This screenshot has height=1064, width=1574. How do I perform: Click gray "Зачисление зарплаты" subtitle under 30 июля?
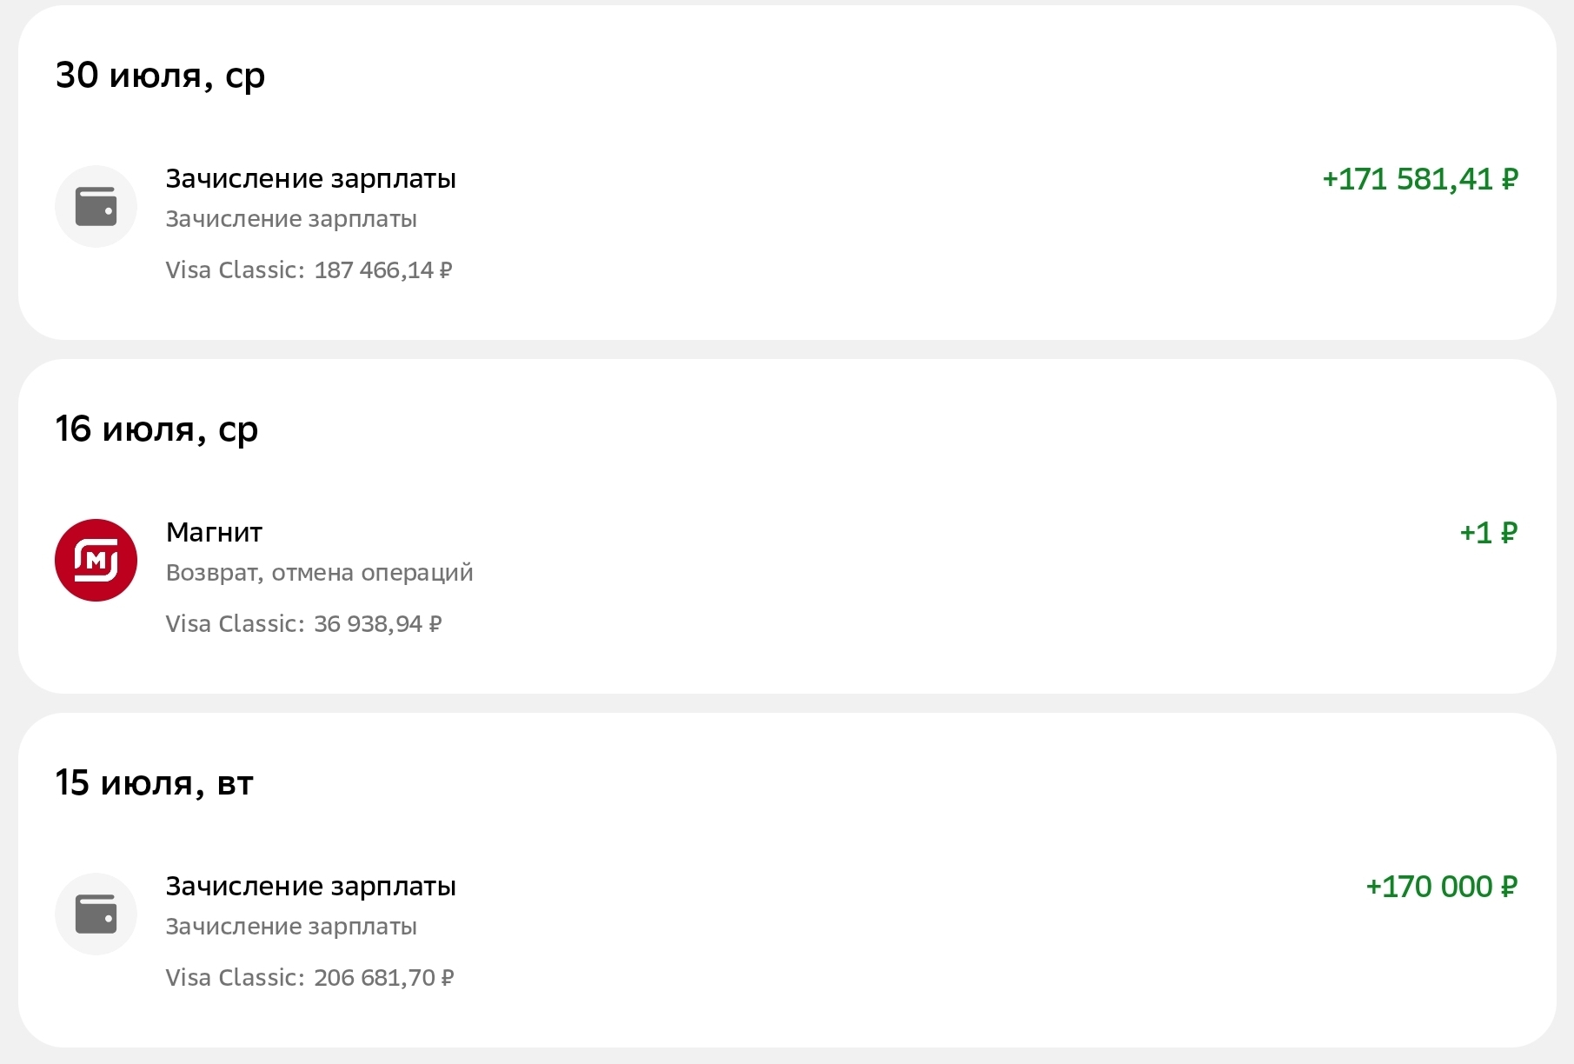[291, 219]
